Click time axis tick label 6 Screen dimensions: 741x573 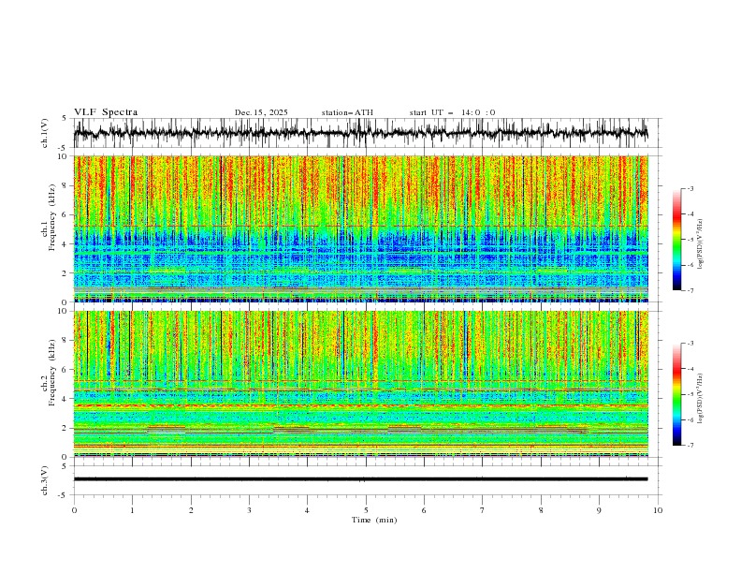424,510
